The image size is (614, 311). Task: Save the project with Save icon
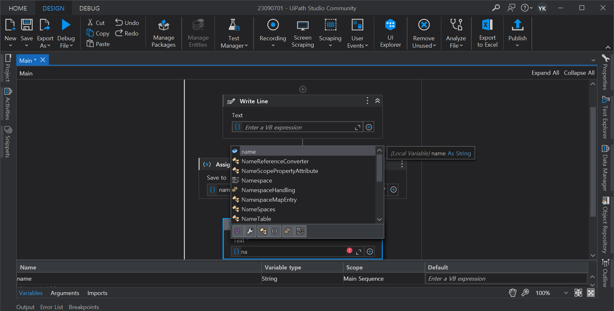click(x=27, y=25)
